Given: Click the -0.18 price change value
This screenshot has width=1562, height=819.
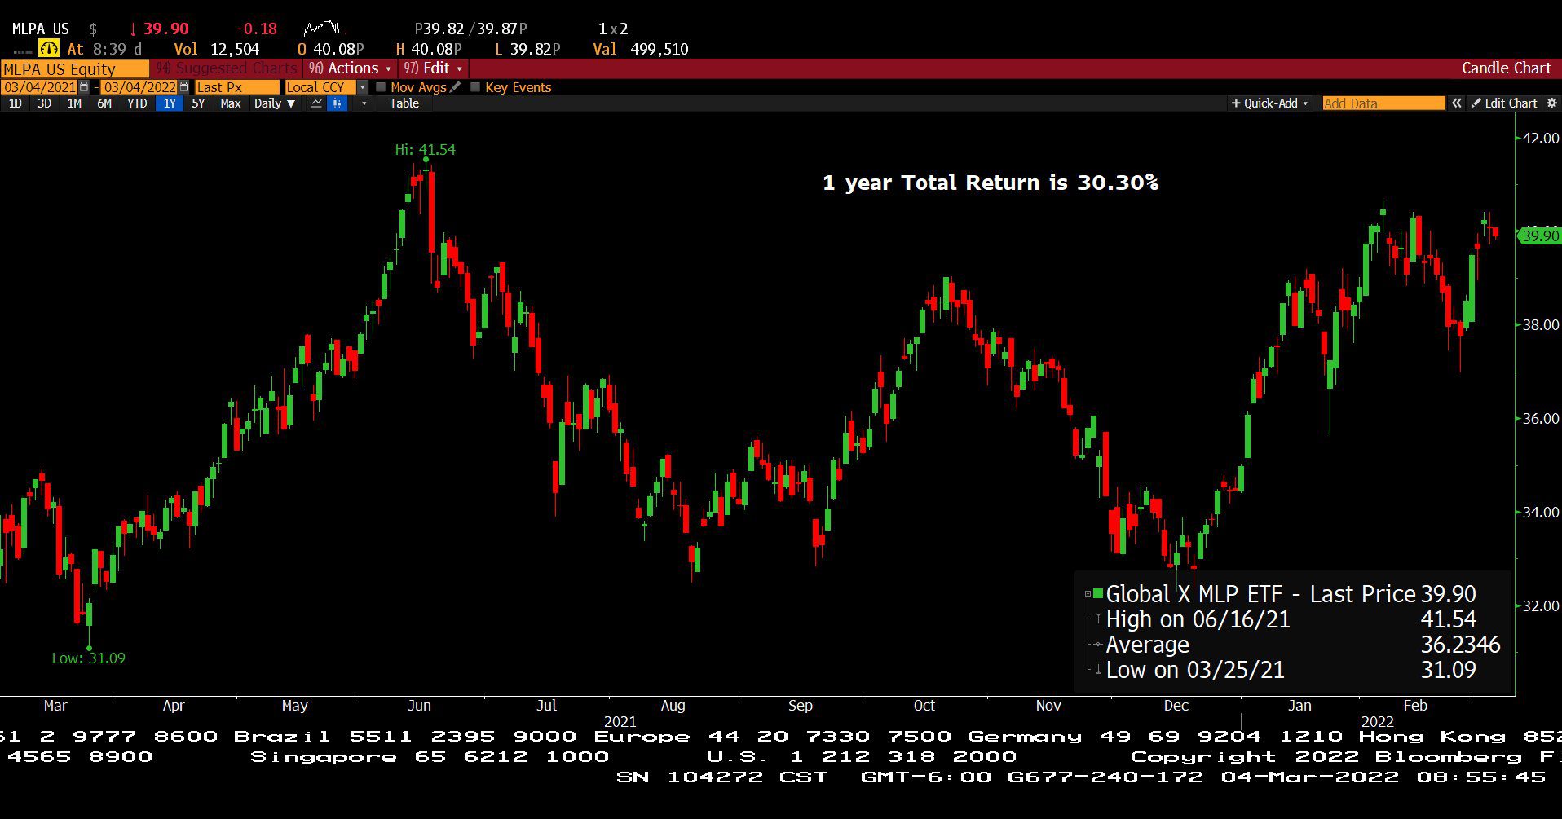Looking at the screenshot, I should pos(257,29).
